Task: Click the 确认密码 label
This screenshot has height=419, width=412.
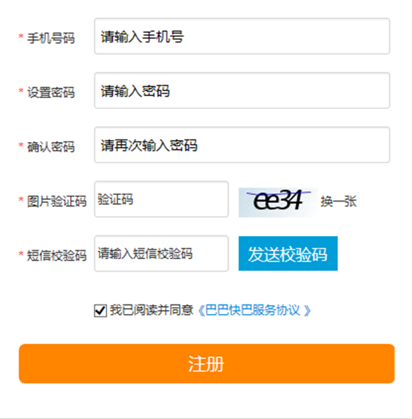Action: [x=51, y=146]
